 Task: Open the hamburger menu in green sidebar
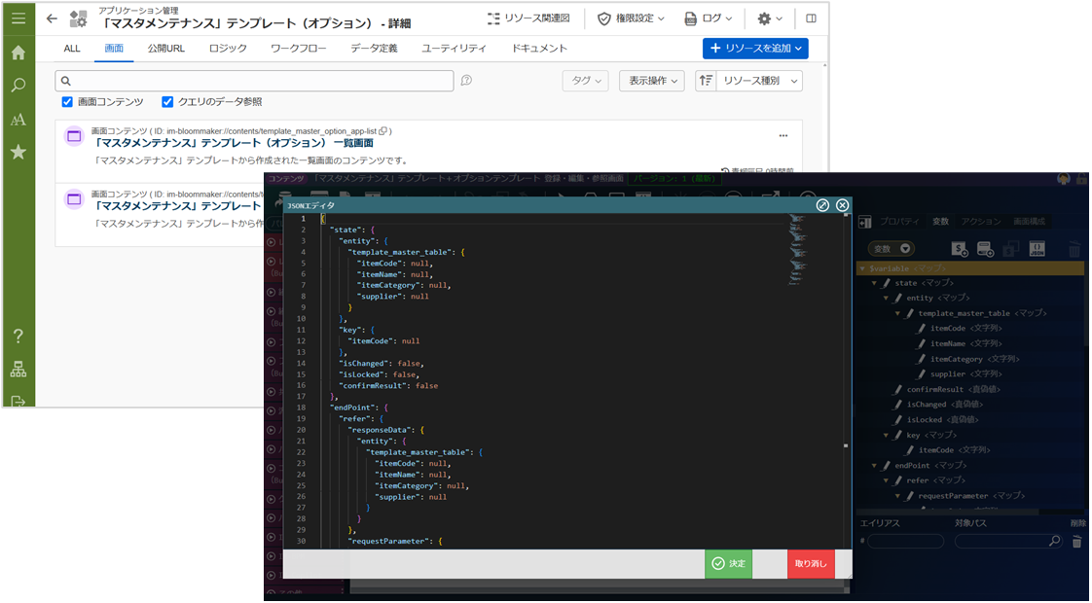tap(18, 18)
